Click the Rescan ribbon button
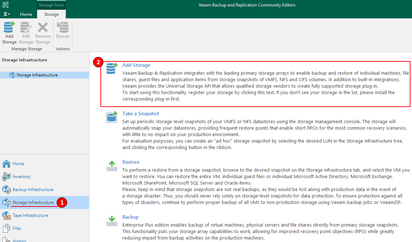Screen dimensions: 412x242 point(63,31)
